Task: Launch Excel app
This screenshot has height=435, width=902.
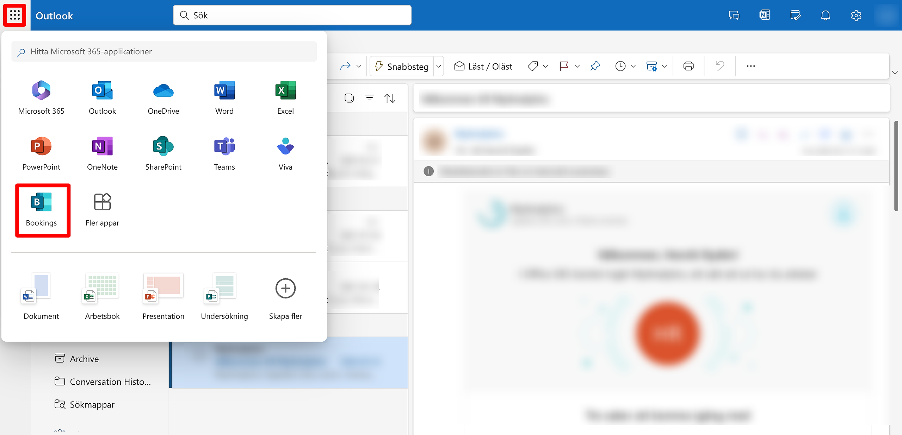Action: 285,98
